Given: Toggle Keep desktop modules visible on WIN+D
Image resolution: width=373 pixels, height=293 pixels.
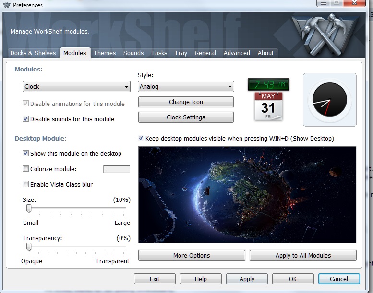Looking at the screenshot, I should (141, 138).
